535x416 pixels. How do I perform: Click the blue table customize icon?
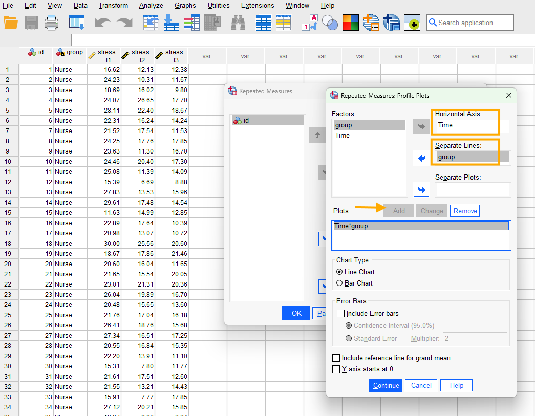(x=391, y=23)
